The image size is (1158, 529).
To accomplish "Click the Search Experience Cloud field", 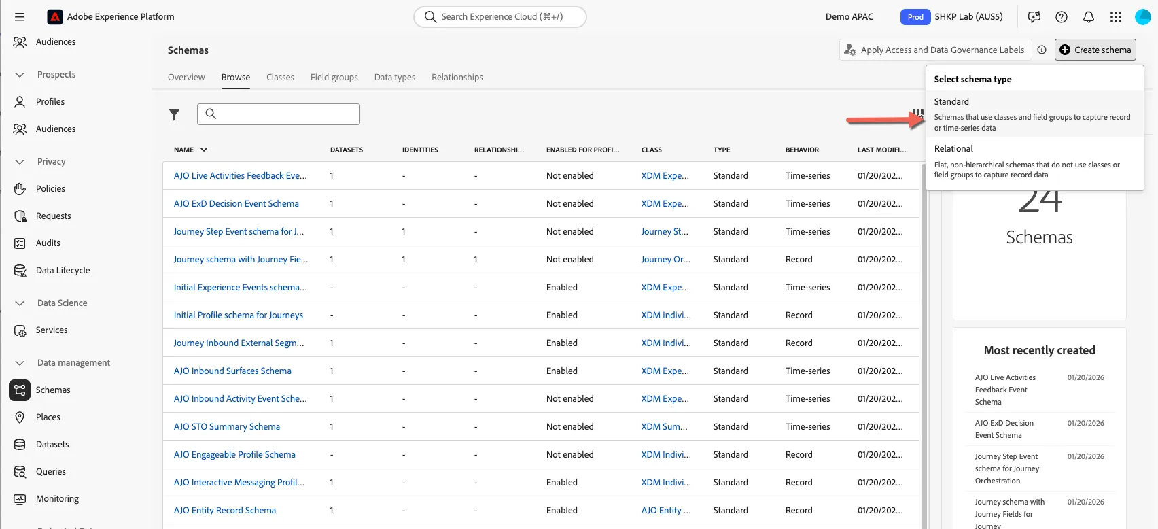I will (x=500, y=17).
